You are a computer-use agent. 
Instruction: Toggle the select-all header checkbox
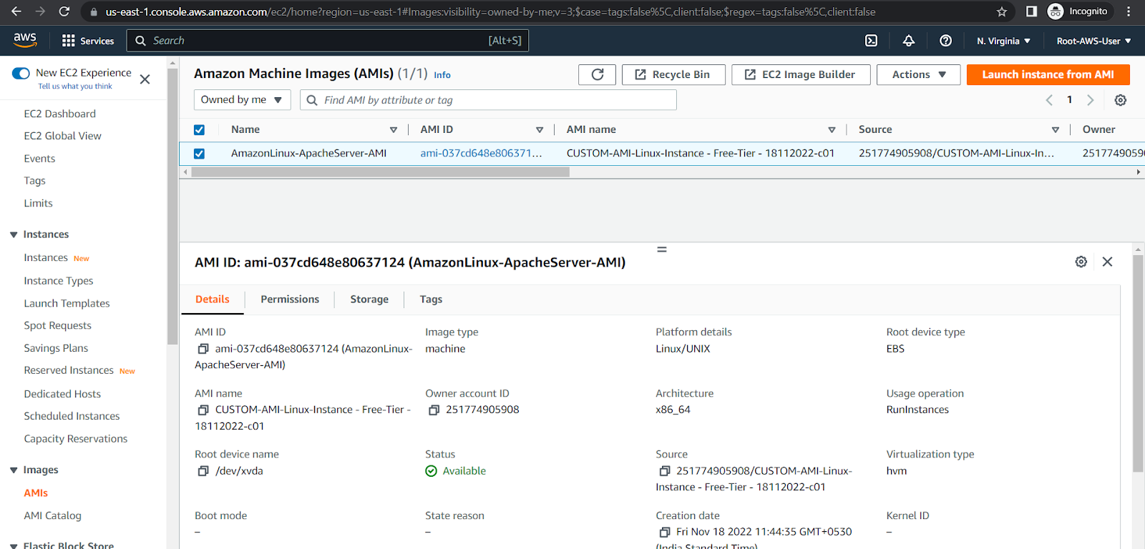coord(199,129)
